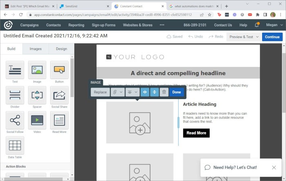
Task: Click the Continue button
Action: click(x=272, y=37)
